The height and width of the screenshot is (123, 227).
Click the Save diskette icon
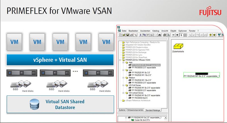point(128,35)
